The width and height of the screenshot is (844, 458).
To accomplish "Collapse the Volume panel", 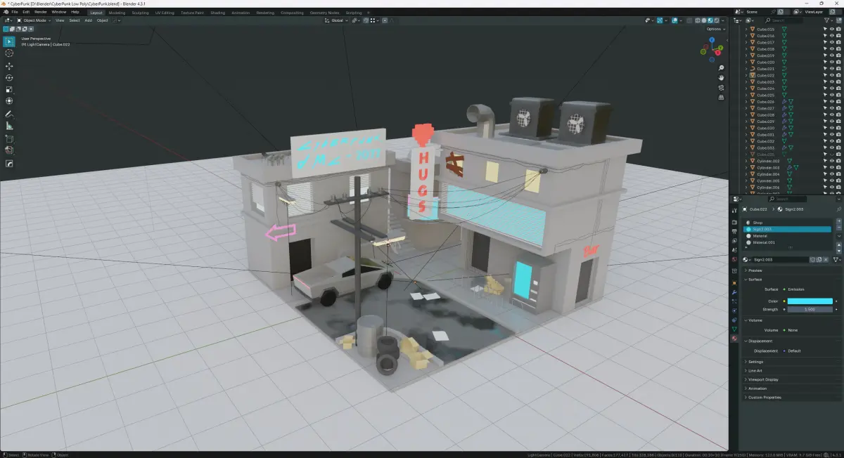I will (755, 320).
